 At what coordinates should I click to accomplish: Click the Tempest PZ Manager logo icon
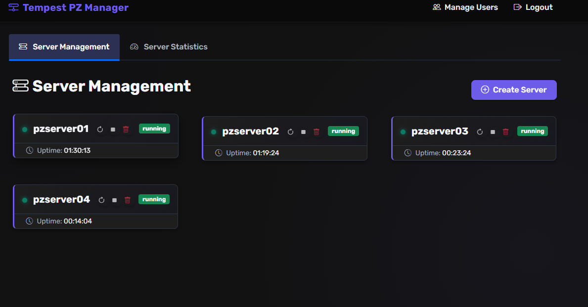click(13, 7)
